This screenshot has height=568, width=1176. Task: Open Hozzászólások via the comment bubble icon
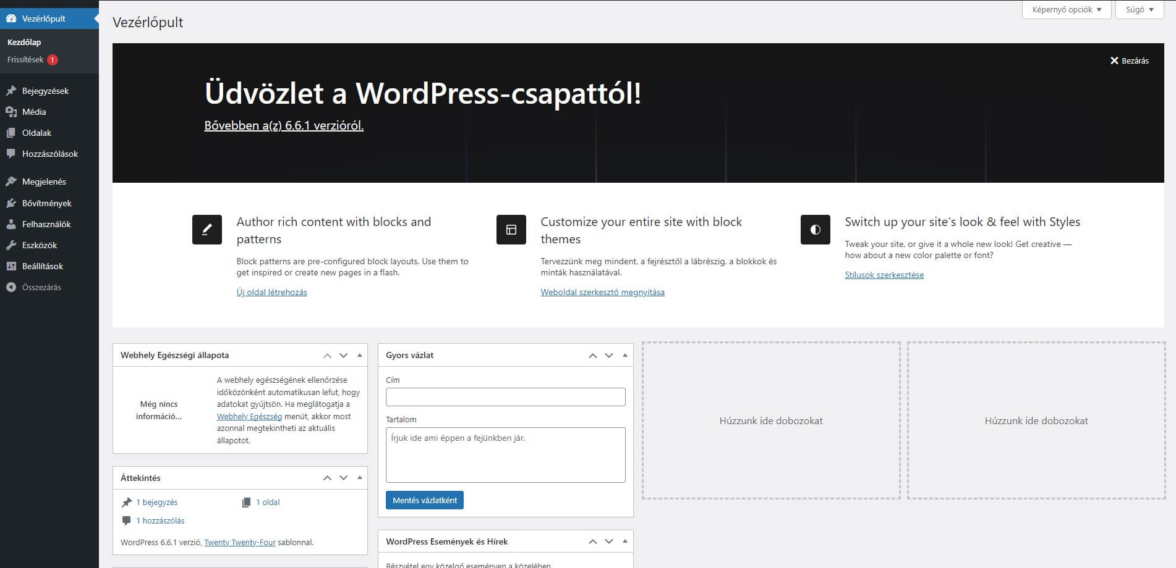[11, 154]
